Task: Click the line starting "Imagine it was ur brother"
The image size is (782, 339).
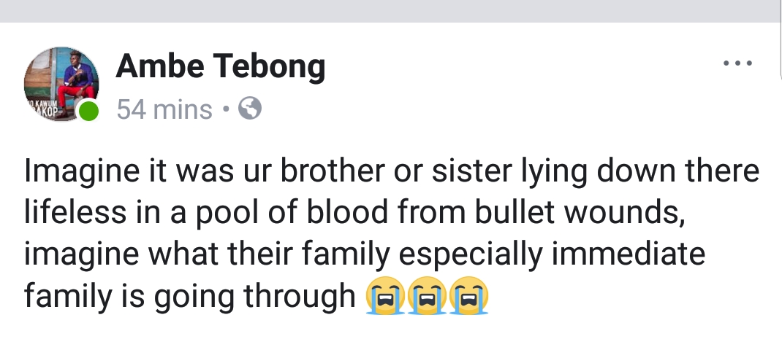Action: pos(391,172)
